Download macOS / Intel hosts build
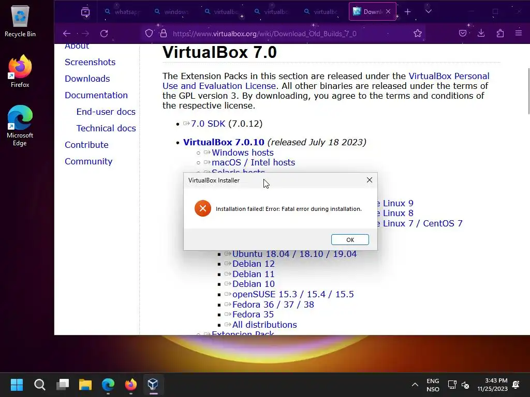This screenshot has width=530, height=397. pyautogui.click(x=253, y=162)
